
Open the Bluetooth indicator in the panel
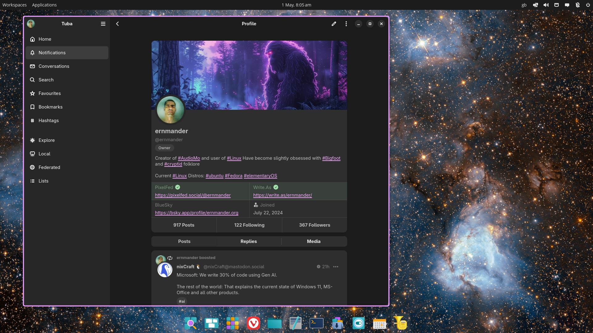578,5
